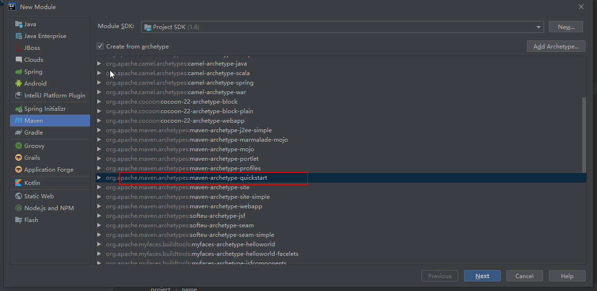Select the Java module type icon
This screenshot has height=291, width=597.
(19, 24)
